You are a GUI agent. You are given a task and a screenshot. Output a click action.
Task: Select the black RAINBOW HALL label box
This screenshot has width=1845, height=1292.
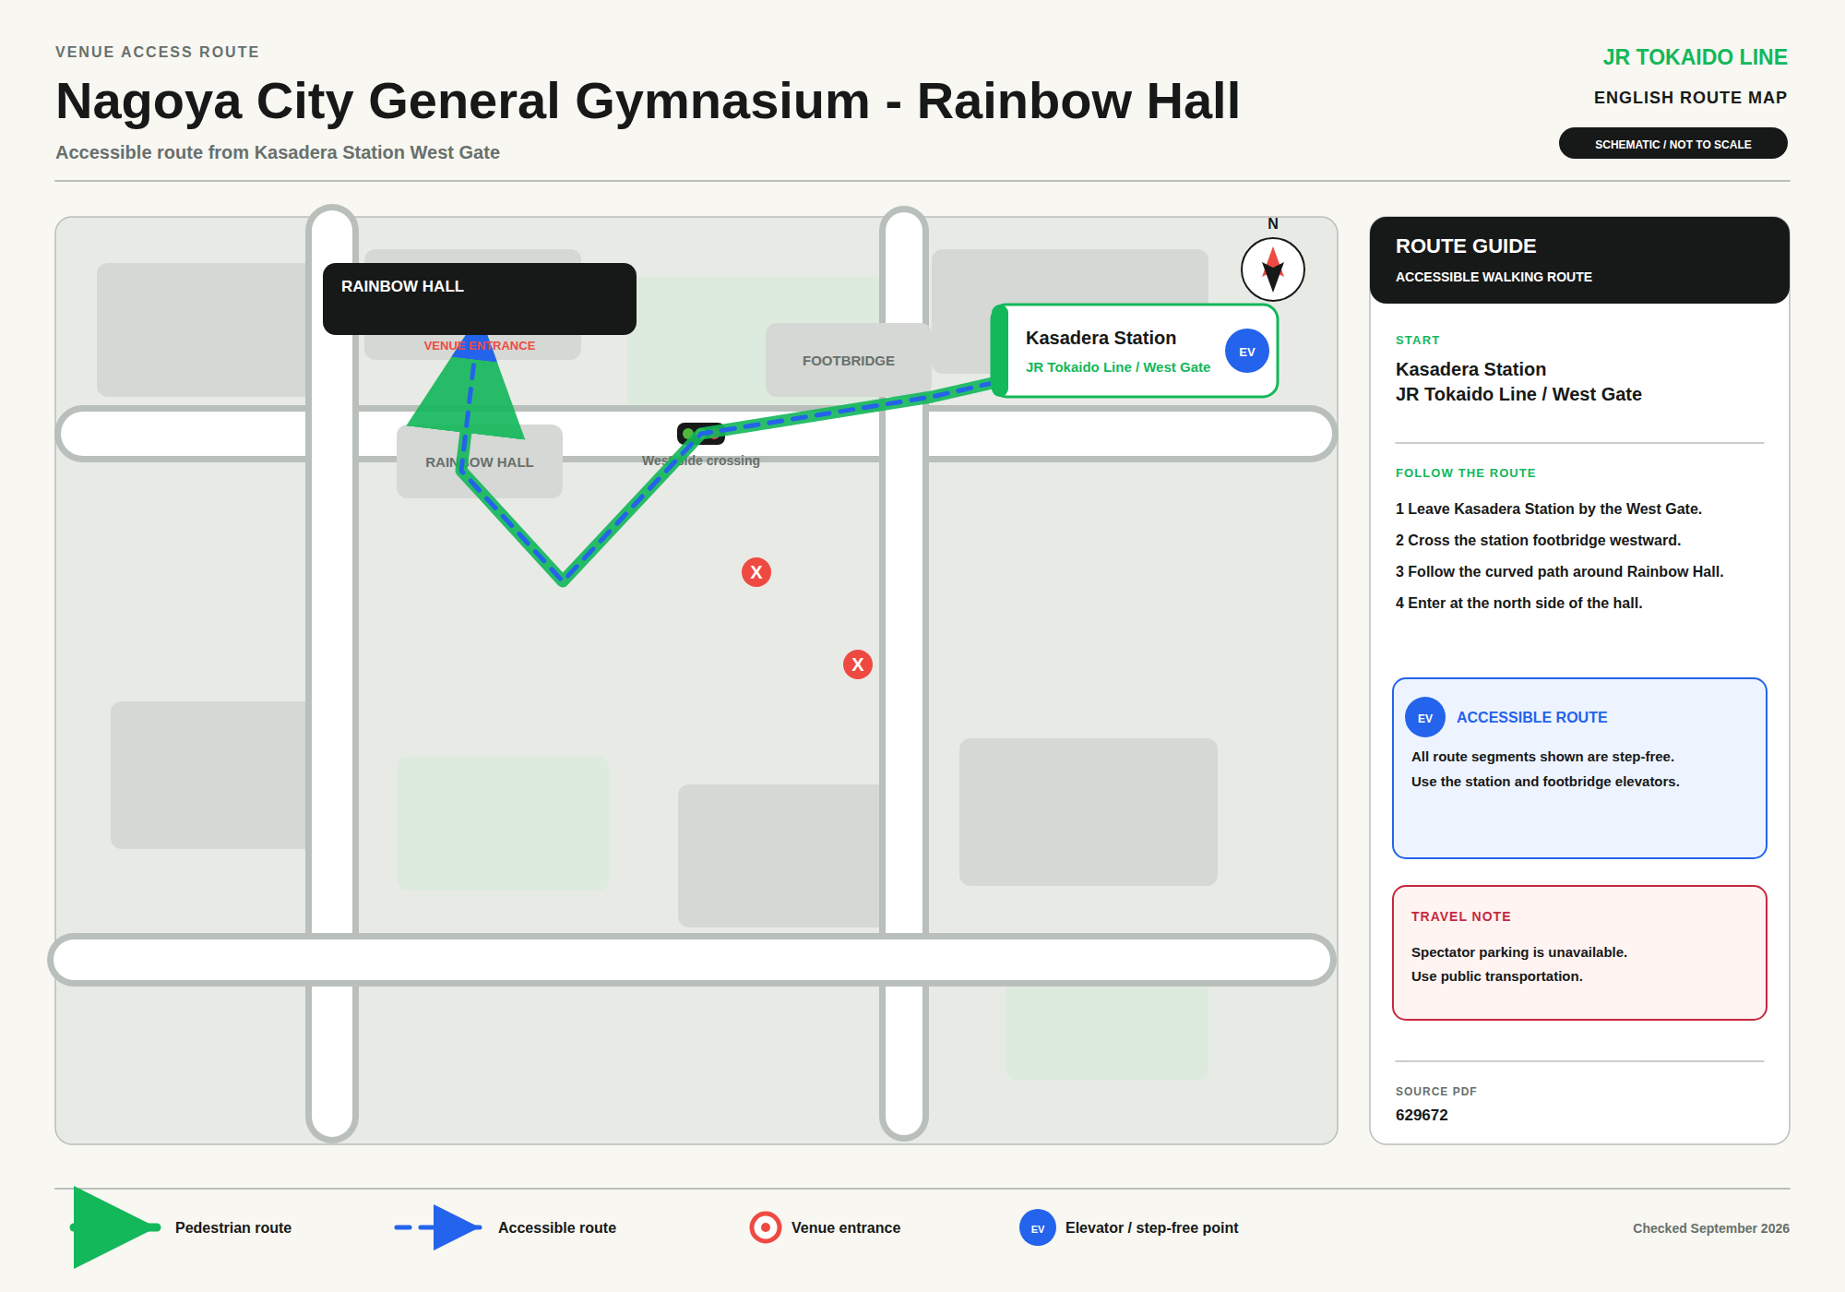[x=480, y=299]
